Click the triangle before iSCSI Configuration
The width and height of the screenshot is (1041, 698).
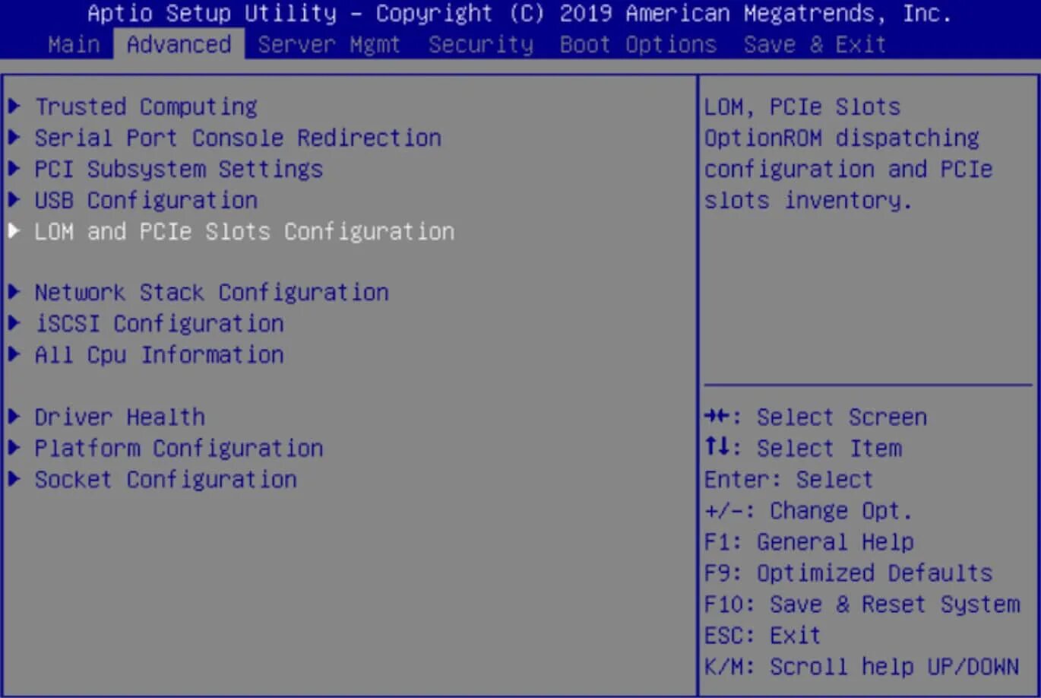pyautogui.click(x=14, y=323)
